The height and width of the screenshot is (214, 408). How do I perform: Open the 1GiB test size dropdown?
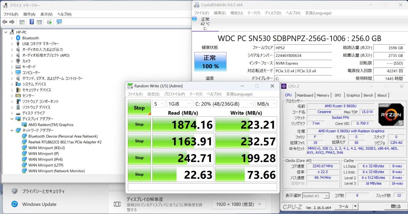click(179, 104)
